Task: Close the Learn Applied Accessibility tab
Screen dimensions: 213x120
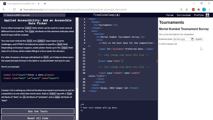Action: click(x=39, y=4)
